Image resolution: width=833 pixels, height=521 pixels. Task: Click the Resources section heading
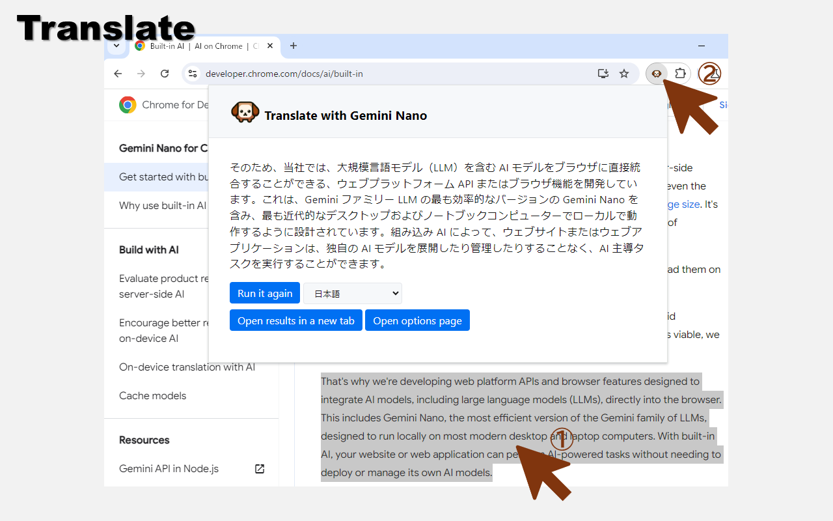point(144,440)
